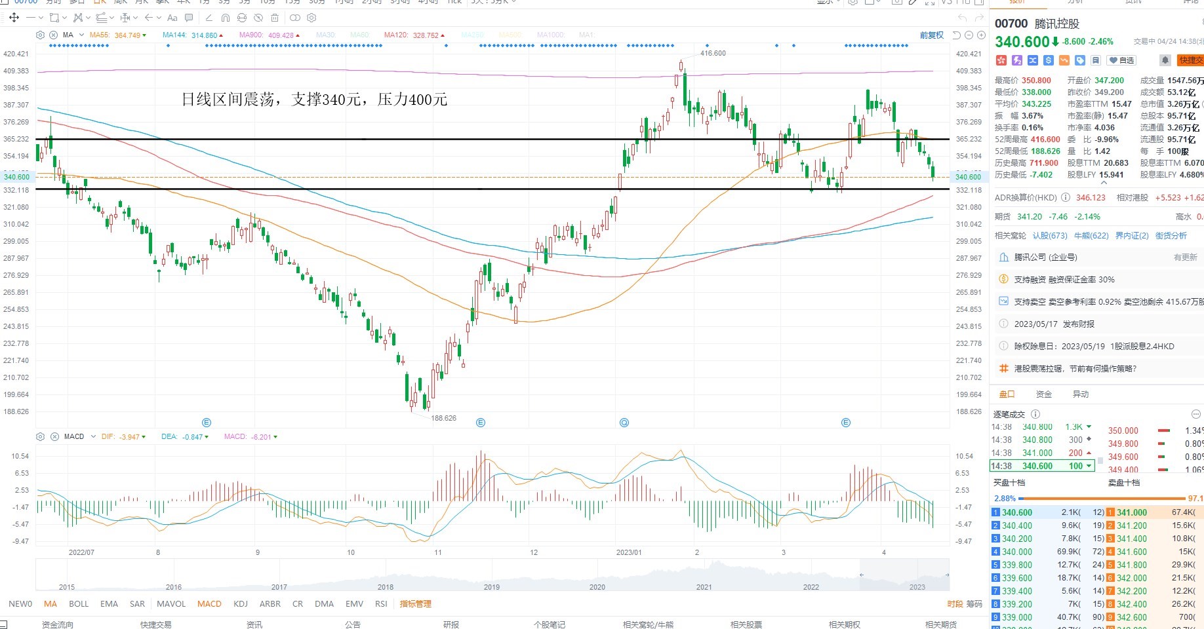Zoom in chart with plus icon
Screen dimensions: 1204x629
tap(981, 35)
